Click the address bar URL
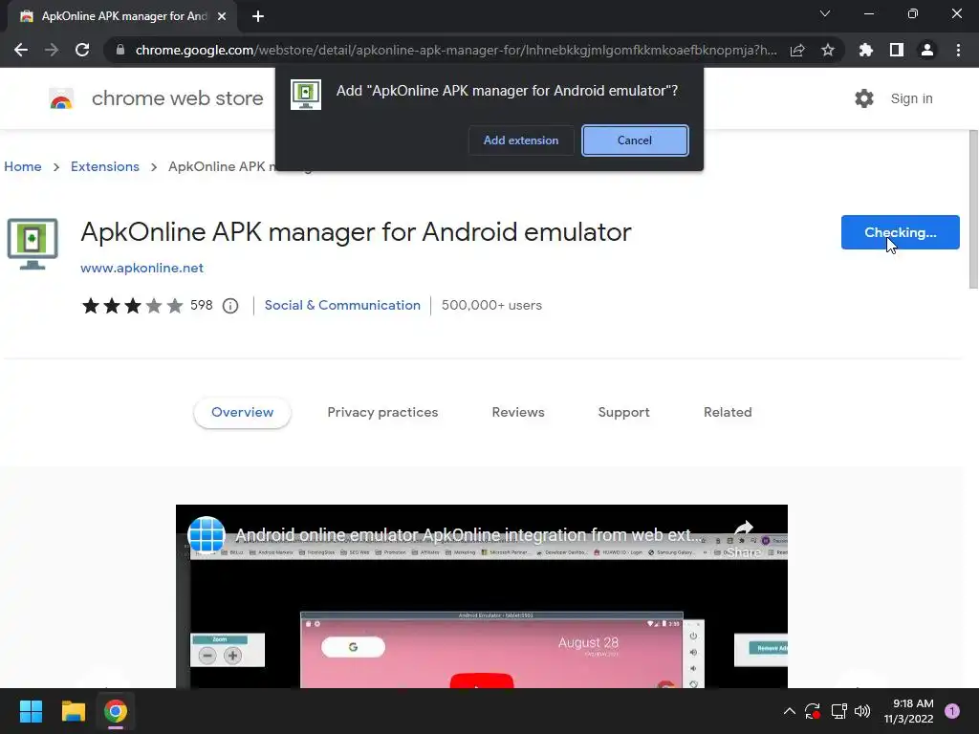 coord(456,50)
